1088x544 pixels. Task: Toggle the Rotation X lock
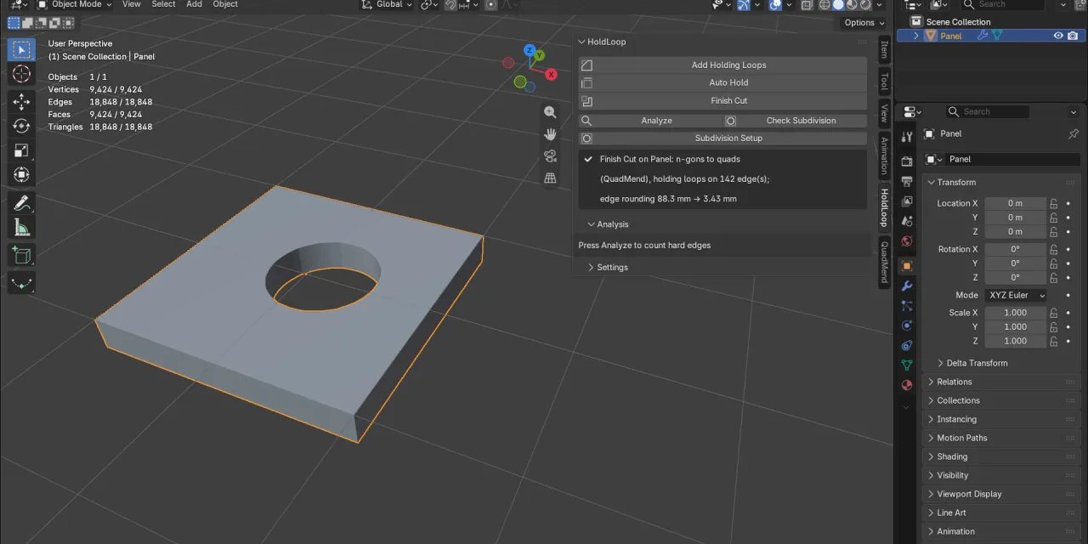(1053, 250)
